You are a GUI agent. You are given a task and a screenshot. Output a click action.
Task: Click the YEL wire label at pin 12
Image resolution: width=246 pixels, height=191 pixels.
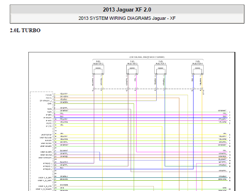62,125
